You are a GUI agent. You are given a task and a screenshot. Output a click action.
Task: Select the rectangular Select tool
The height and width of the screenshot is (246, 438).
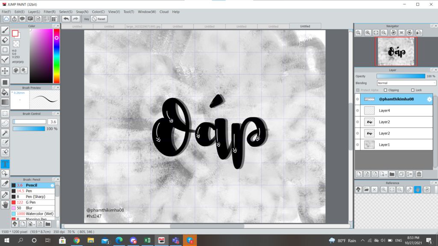tap(5, 113)
